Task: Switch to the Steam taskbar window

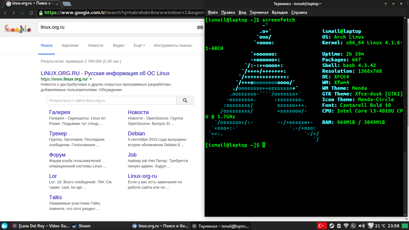Action: click(x=101, y=226)
